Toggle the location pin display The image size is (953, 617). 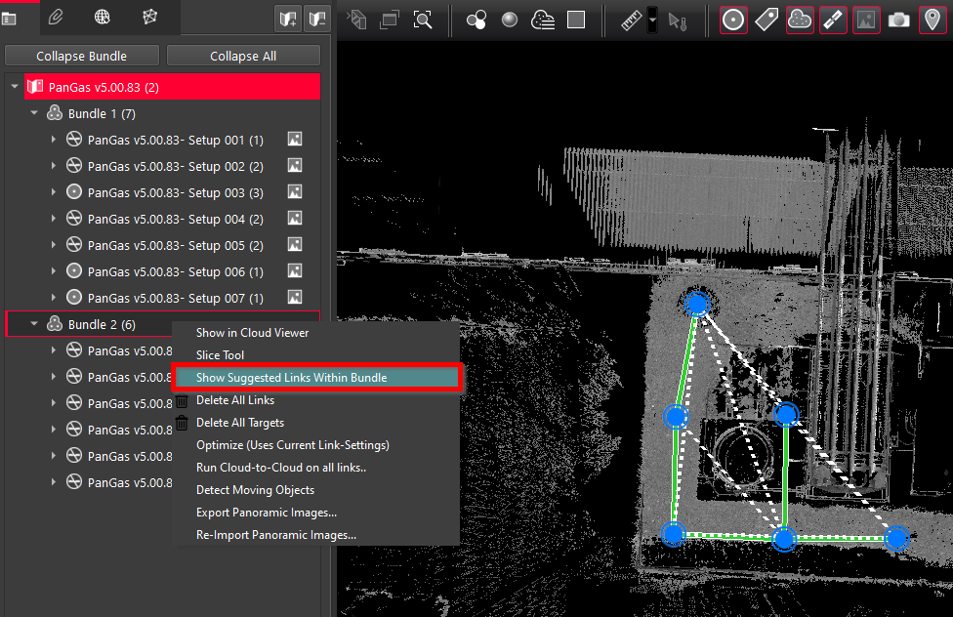[932, 20]
